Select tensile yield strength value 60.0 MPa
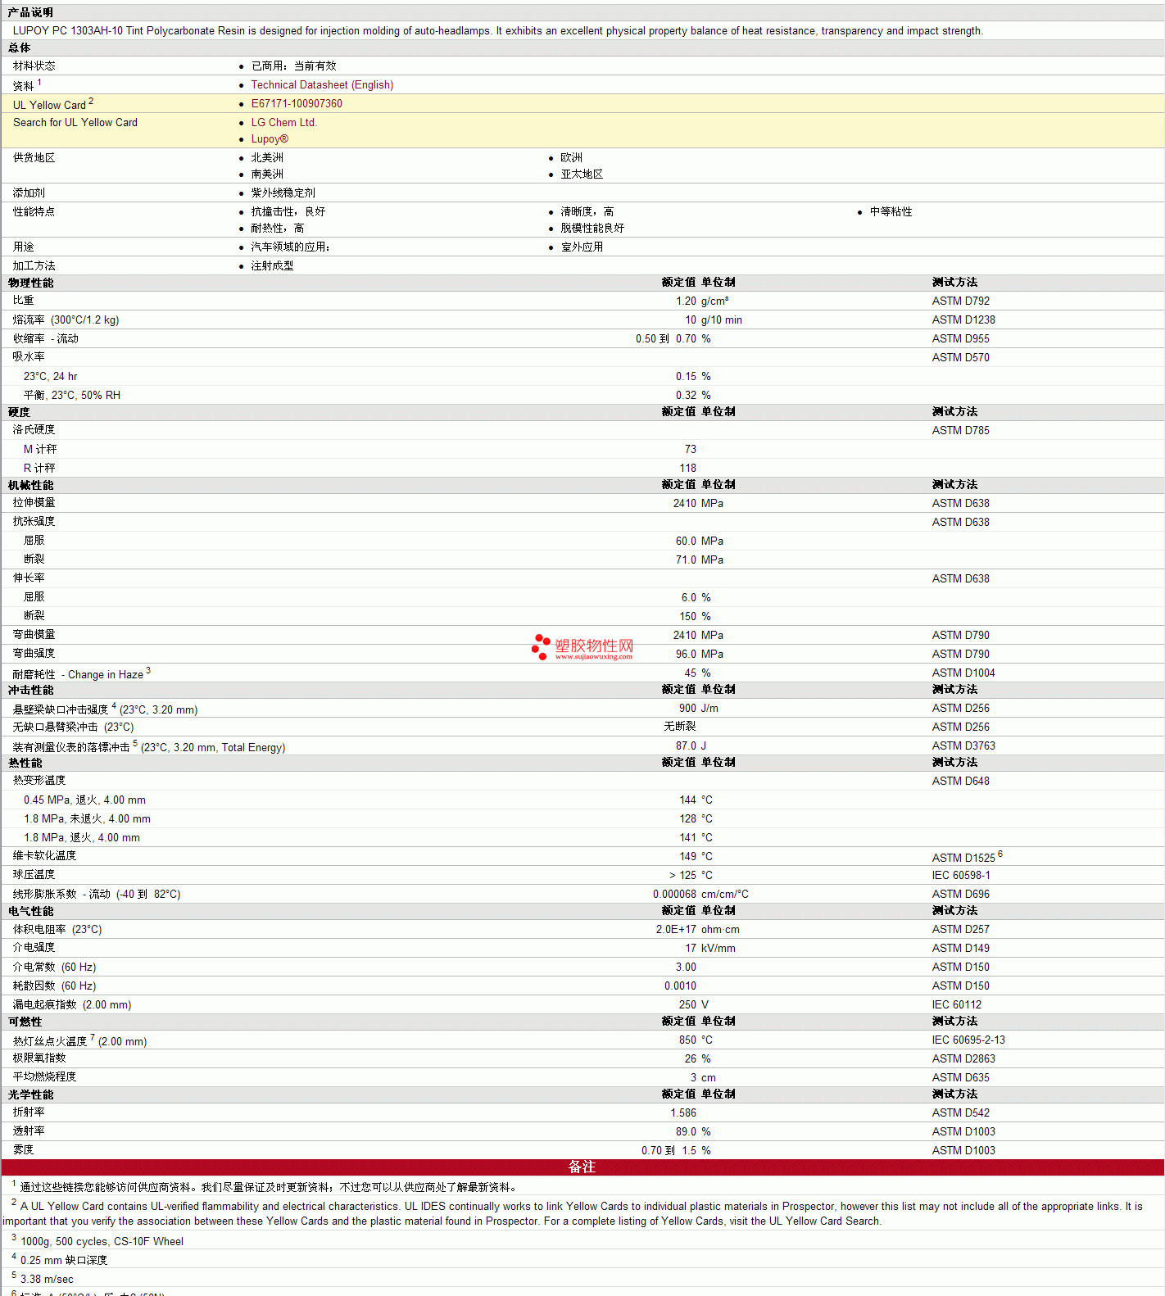This screenshot has width=1165, height=1296. [699, 541]
